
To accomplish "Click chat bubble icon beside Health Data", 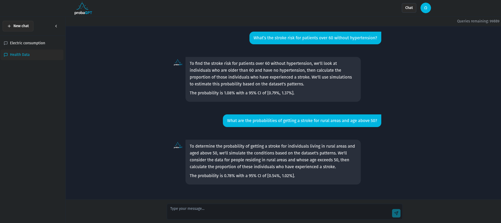I will pos(6,55).
